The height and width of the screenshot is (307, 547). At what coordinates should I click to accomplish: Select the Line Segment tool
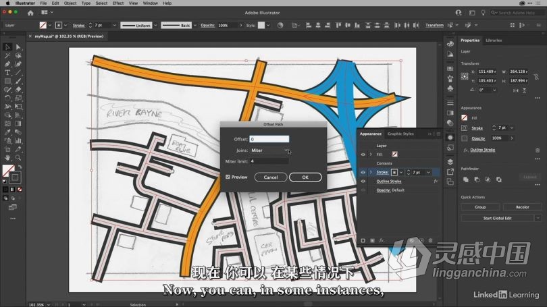(x=18, y=72)
